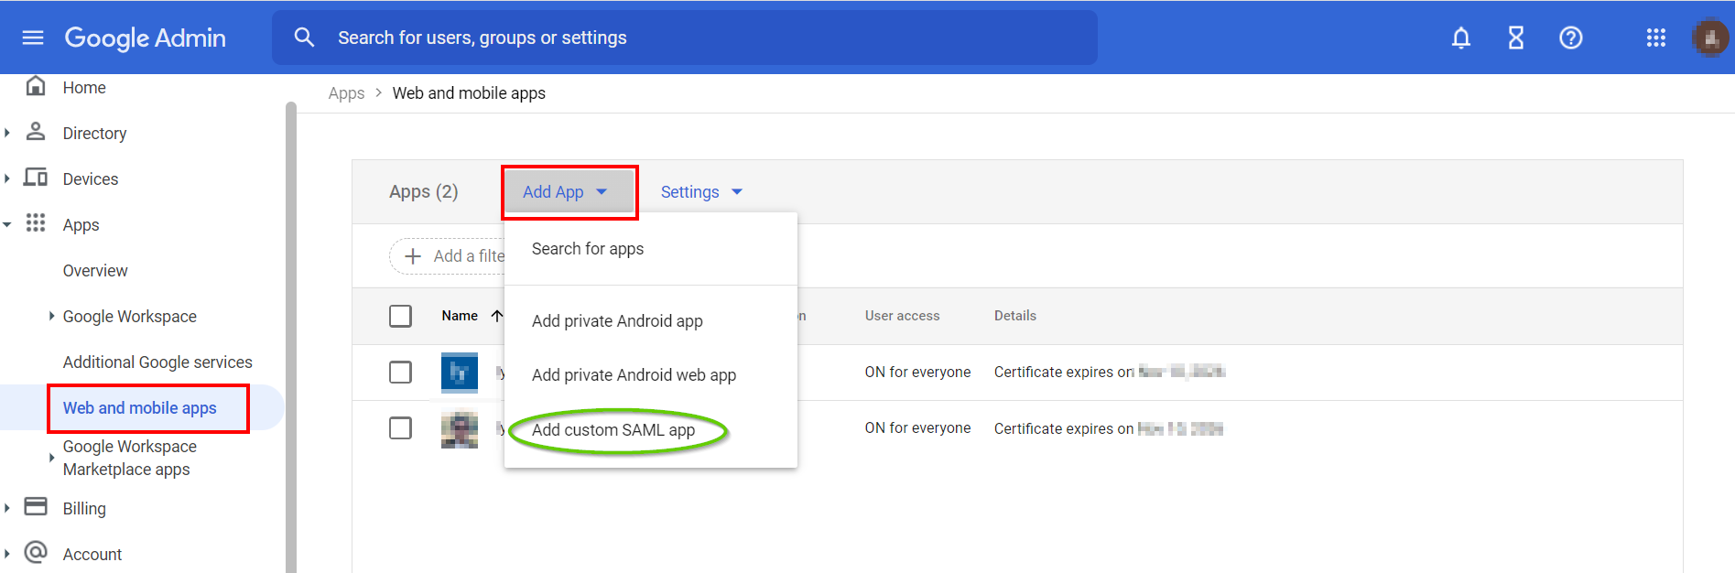Viewport: 1735px width, 573px height.
Task: Open the Google apps grid launcher
Action: click(x=1655, y=38)
